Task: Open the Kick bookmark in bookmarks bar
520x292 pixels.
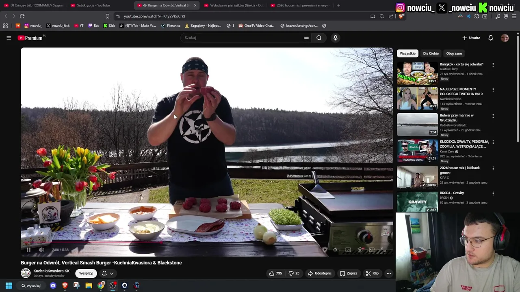Action: pyautogui.click(x=109, y=26)
